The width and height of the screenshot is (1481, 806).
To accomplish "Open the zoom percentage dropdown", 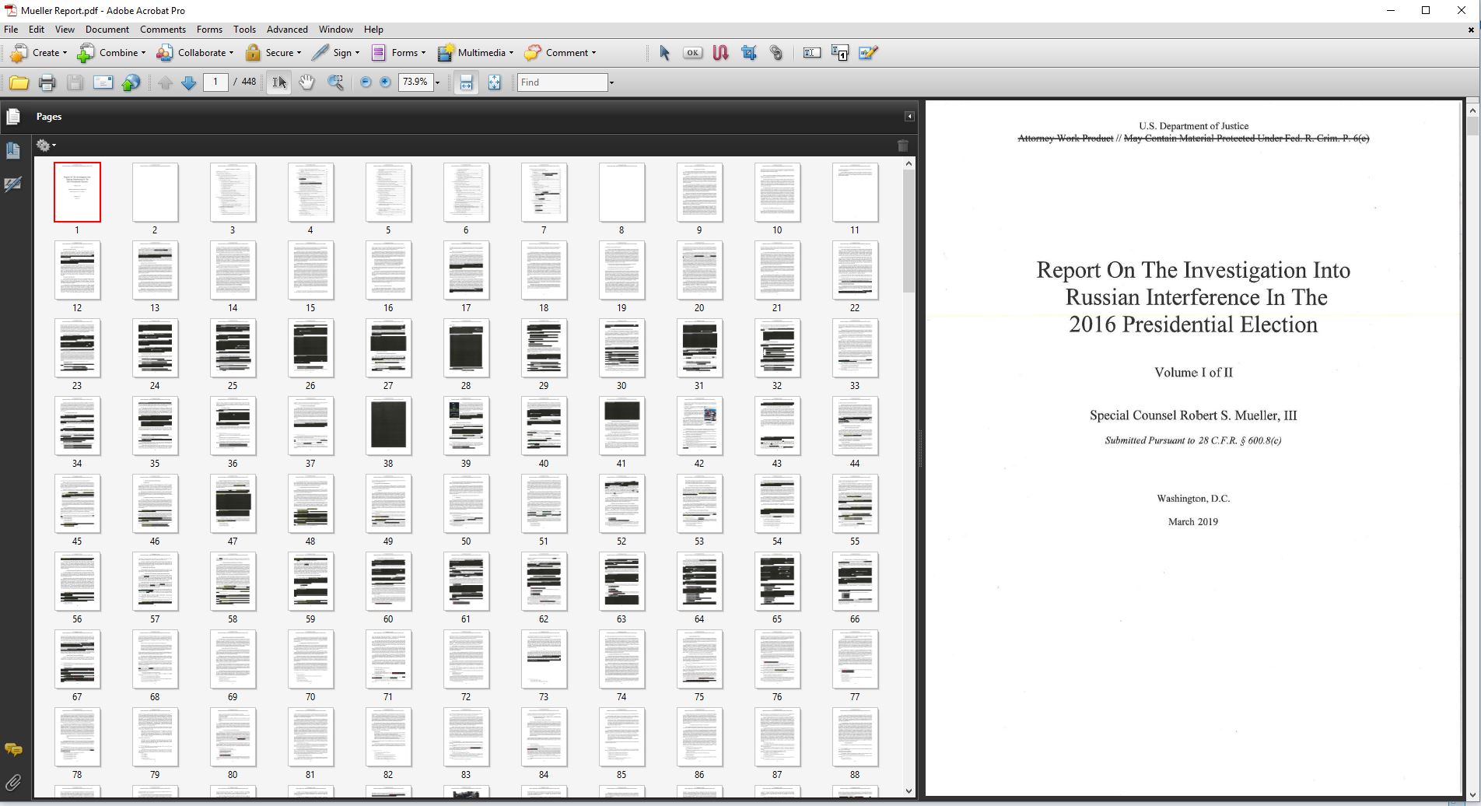I will [437, 82].
